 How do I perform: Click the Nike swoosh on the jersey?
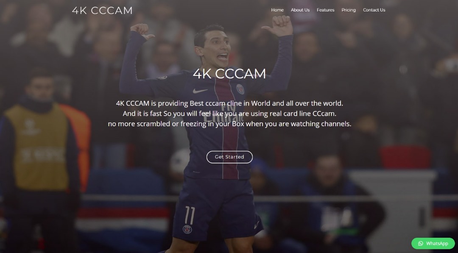pyautogui.click(x=200, y=91)
